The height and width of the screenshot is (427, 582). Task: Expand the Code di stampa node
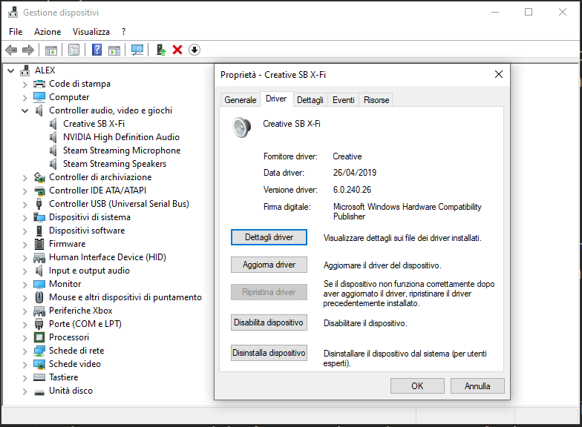coord(25,85)
